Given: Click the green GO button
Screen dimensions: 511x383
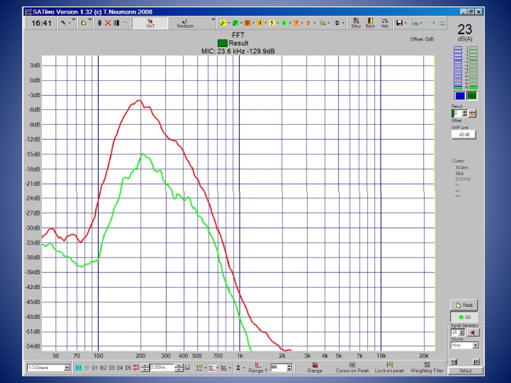Looking at the screenshot, I should coord(464,317).
